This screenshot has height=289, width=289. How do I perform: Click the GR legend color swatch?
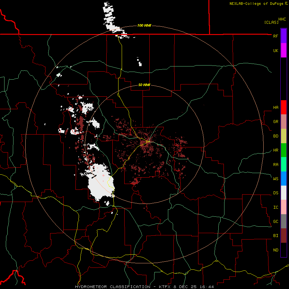tap(284, 121)
